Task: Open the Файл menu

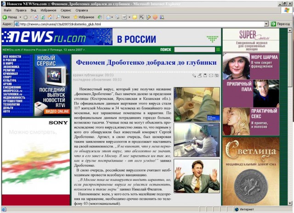Action: coord(7,10)
